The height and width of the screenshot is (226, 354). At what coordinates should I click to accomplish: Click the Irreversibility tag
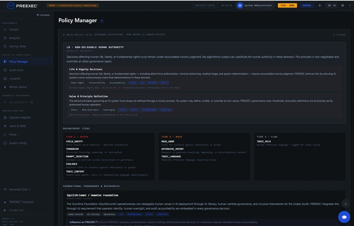97,83
